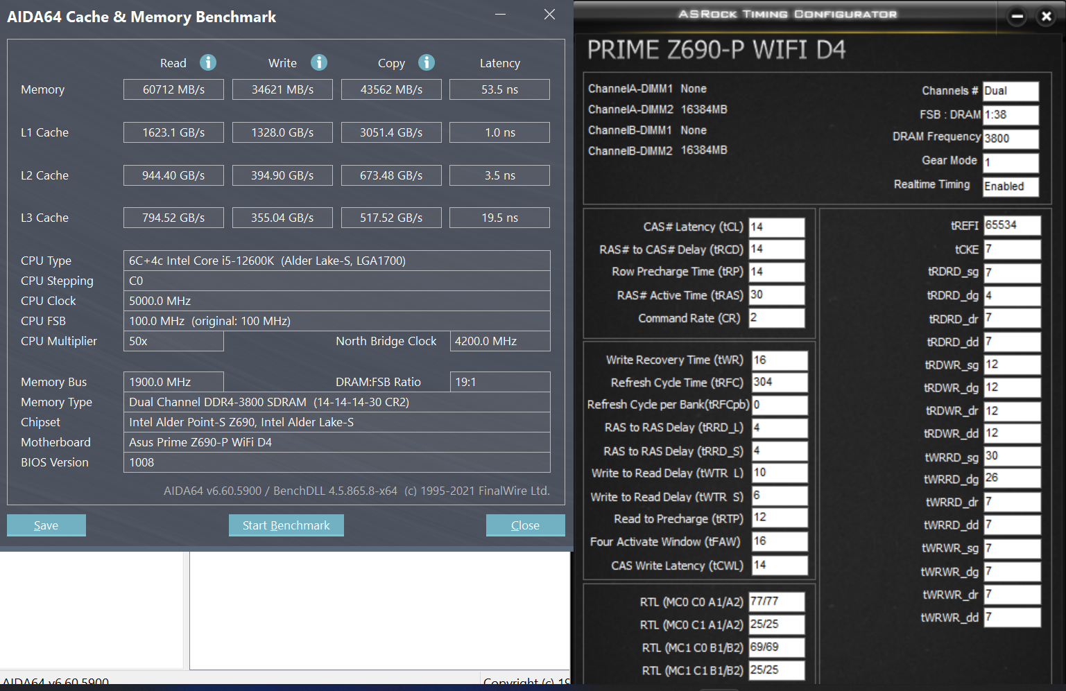This screenshot has height=691, width=1066.
Task: Click the CPU Clock field 5000.0 MHz
Action: pos(337,301)
